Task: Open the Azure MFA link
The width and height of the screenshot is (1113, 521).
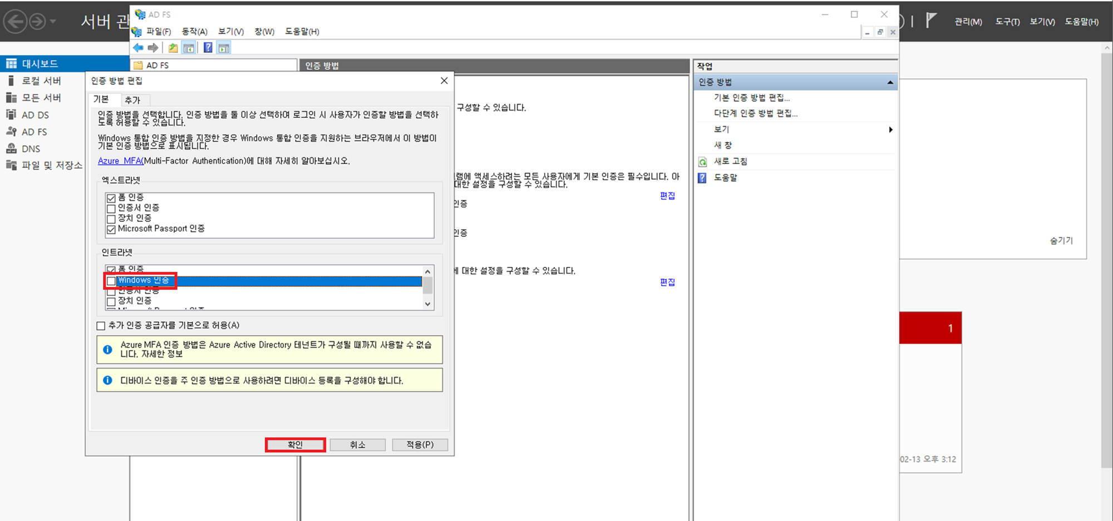Action: point(120,161)
